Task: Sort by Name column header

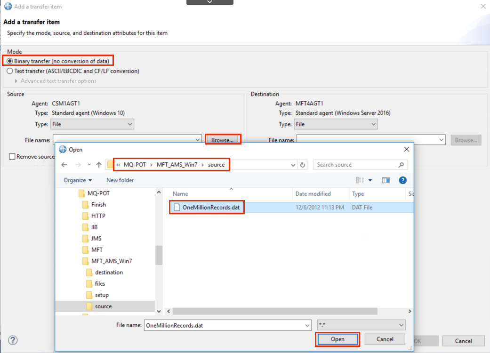Action: 180,194
